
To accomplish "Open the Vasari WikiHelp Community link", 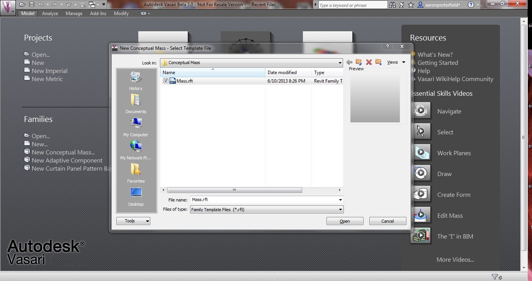I will 456,79.
